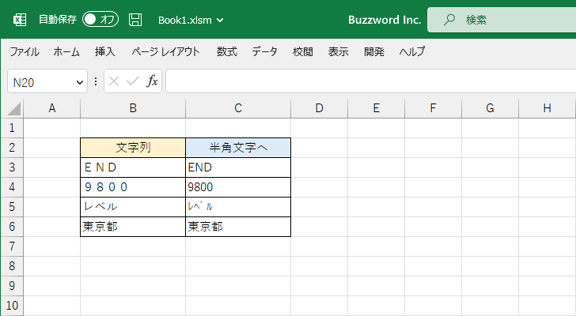This screenshot has width=576, height=316.
Task: Select cell B5 containing レベル
Action: pos(133,207)
